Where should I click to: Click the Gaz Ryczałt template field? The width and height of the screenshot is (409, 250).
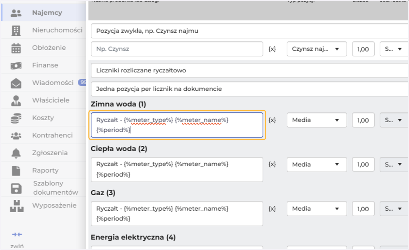click(x=177, y=214)
